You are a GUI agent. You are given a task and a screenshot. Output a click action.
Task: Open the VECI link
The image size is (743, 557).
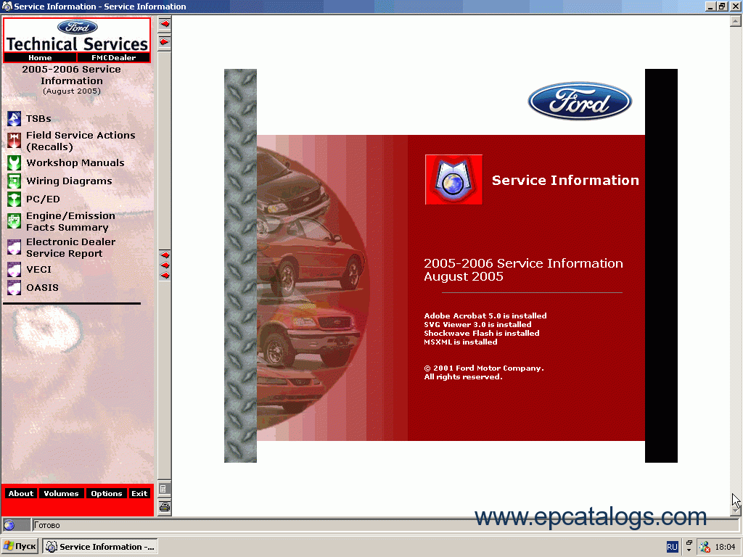point(39,270)
